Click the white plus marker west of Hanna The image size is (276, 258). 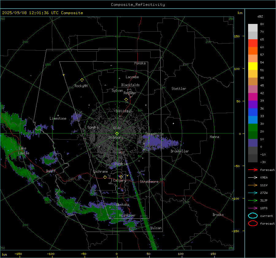pos(173,123)
